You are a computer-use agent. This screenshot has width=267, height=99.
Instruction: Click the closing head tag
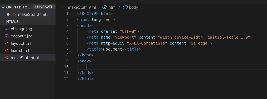point(85,55)
